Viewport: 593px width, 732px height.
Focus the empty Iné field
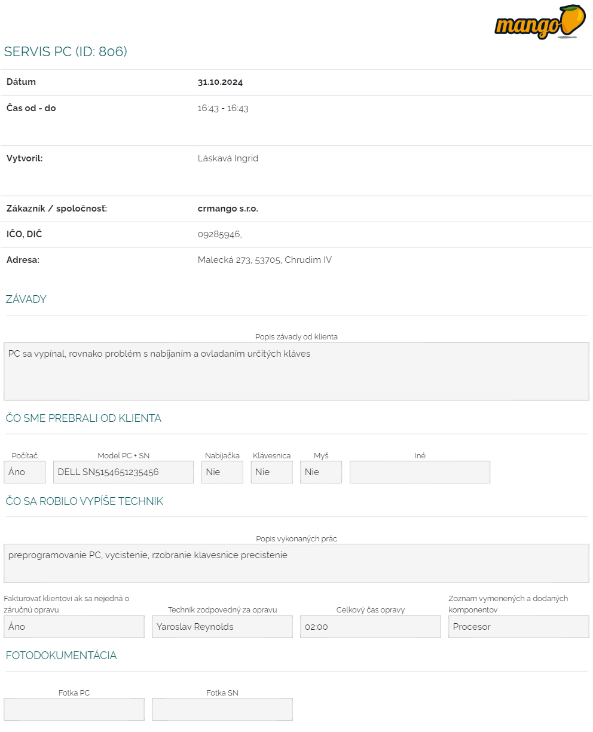tap(420, 472)
